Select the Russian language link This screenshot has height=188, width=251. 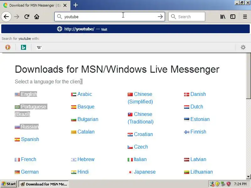[29, 127]
